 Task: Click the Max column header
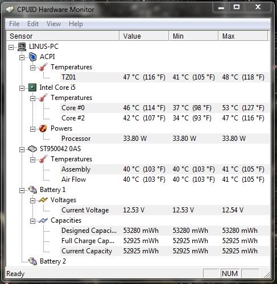point(243,36)
